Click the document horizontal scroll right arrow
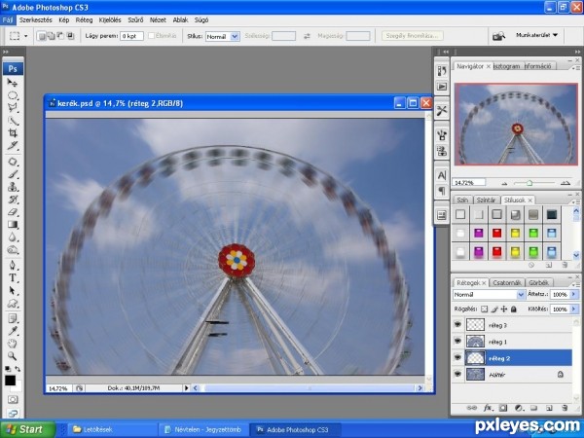This screenshot has height=438, width=584. 420,388
